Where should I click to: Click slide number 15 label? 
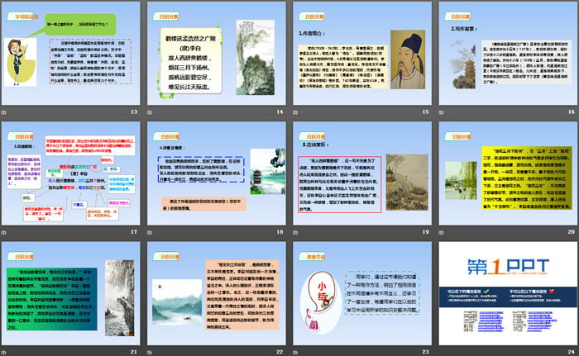[x=425, y=112]
